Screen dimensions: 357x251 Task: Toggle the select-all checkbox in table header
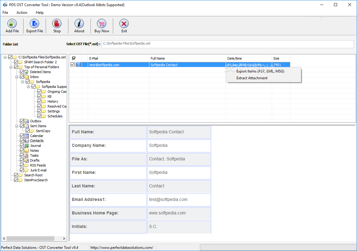(x=74, y=58)
